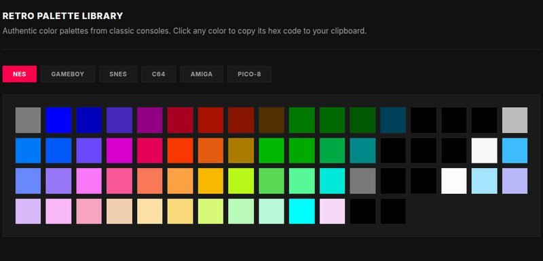This screenshot has height=261, width=543.
Task: Open the AMIGA palette tab
Action: coord(201,74)
